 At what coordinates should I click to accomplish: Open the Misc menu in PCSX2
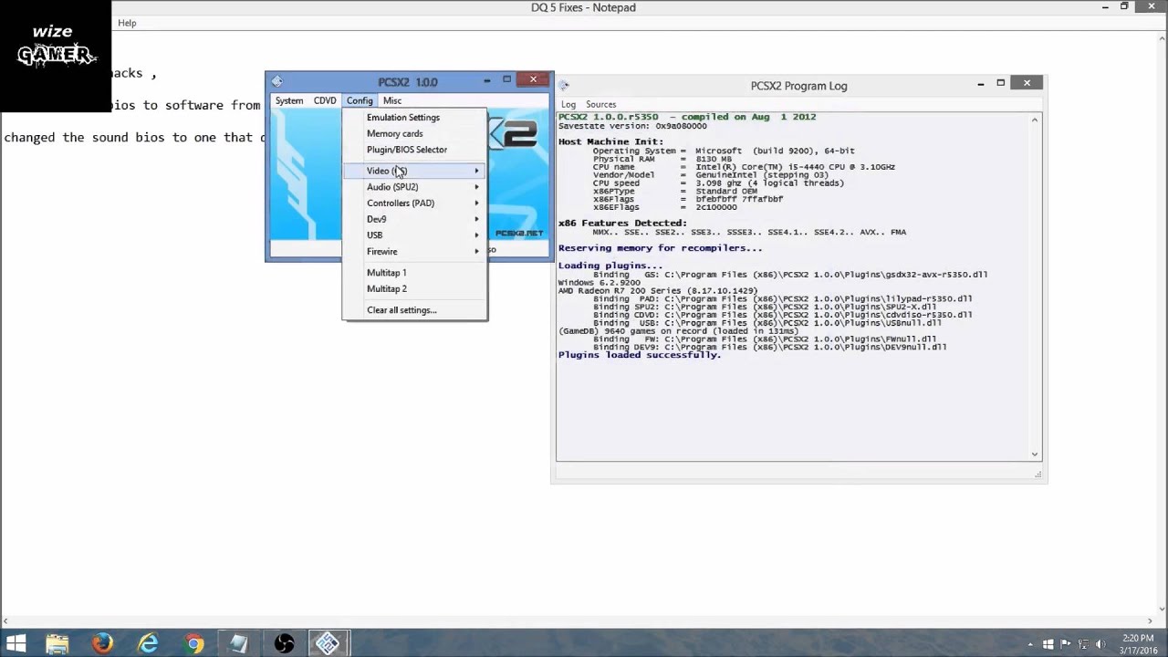pos(392,100)
